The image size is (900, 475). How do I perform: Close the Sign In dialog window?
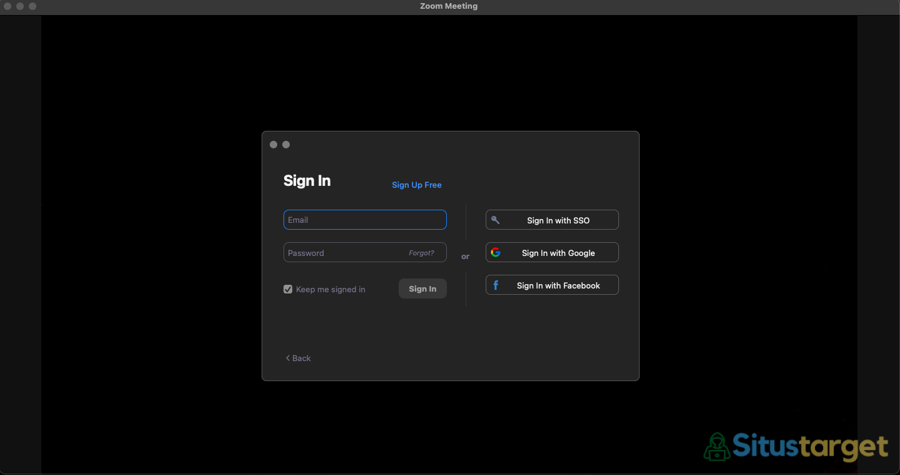(274, 145)
